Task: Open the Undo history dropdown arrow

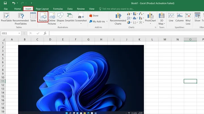Action: click(17, 3)
